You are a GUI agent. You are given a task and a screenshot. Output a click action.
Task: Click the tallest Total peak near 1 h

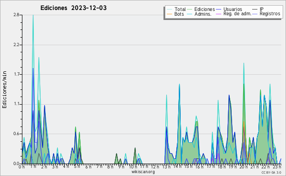pos(33,15)
